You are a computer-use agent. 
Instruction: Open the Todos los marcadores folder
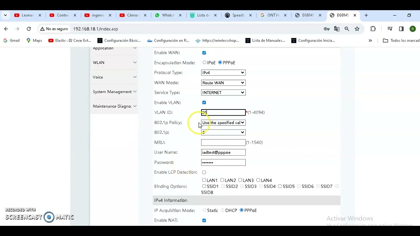(x=401, y=41)
